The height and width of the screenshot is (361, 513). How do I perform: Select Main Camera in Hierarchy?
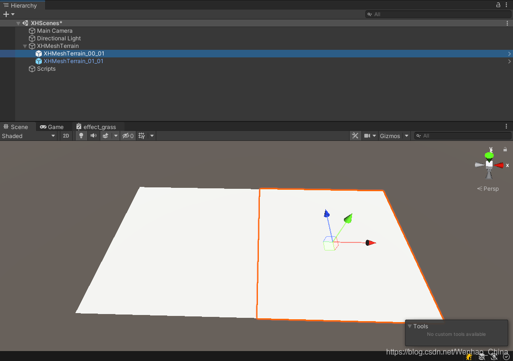coord(55,31)
